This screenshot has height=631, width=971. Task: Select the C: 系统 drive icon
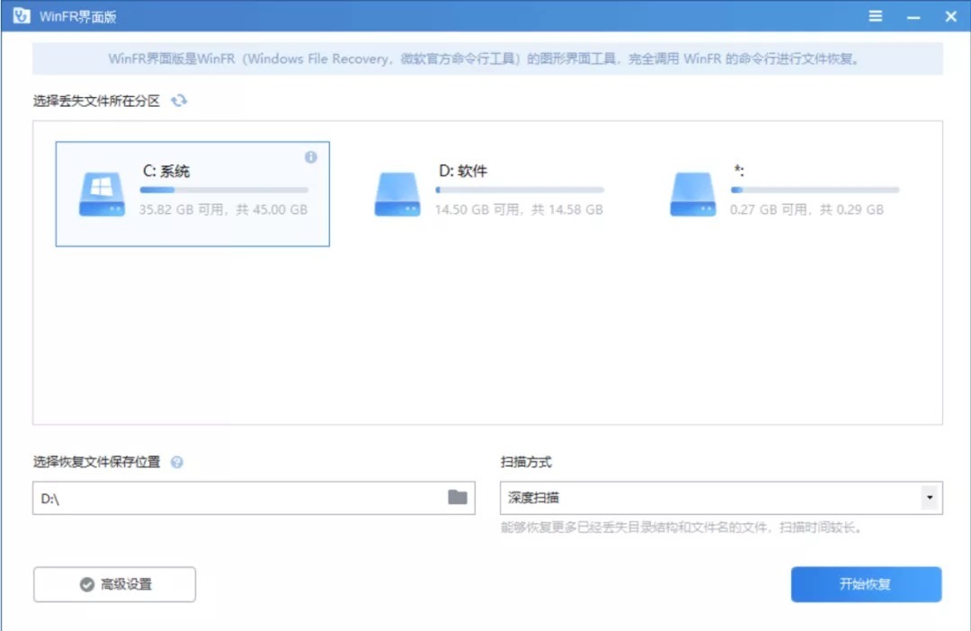pos(101,194)
